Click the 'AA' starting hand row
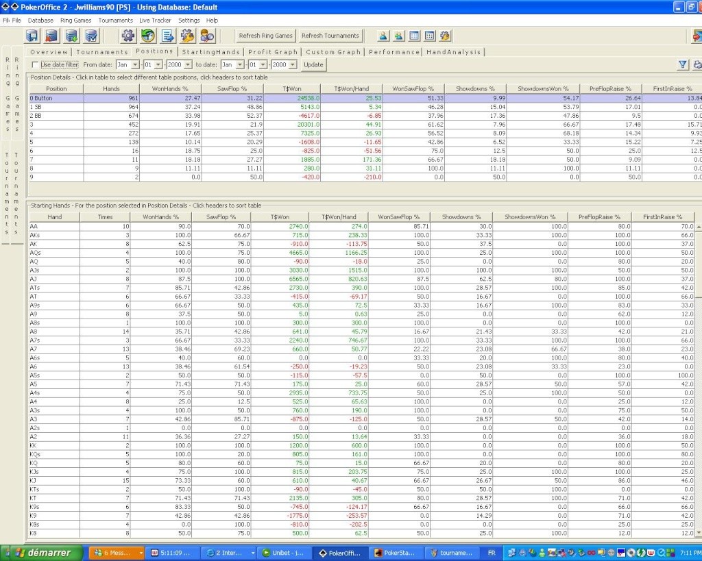 tap(362, 226)
